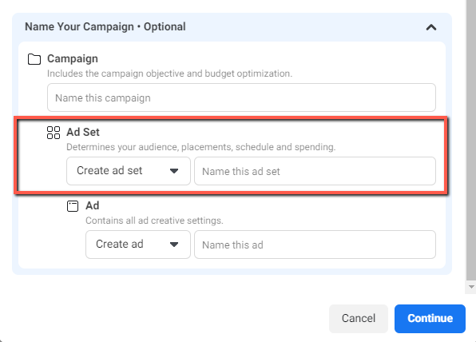This screenshot has height=342, width=476.
Task: Click the Name Your Campaign Optional heading
Action: [105, 26]
